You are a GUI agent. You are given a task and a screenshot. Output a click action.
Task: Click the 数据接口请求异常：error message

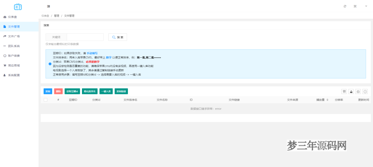(x=206, y=109)
